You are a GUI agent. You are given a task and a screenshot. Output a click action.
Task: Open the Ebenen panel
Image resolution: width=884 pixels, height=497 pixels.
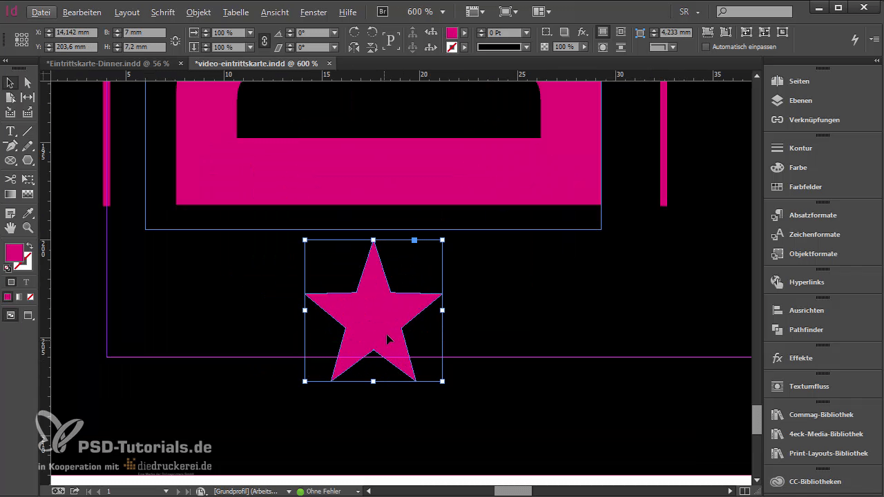pos(800,100)
